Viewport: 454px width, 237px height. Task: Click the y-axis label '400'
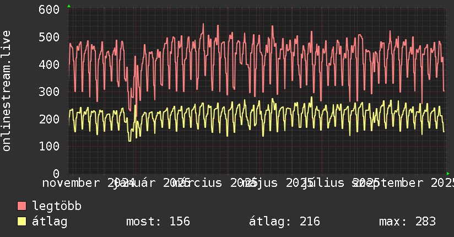tap(49, 64)
